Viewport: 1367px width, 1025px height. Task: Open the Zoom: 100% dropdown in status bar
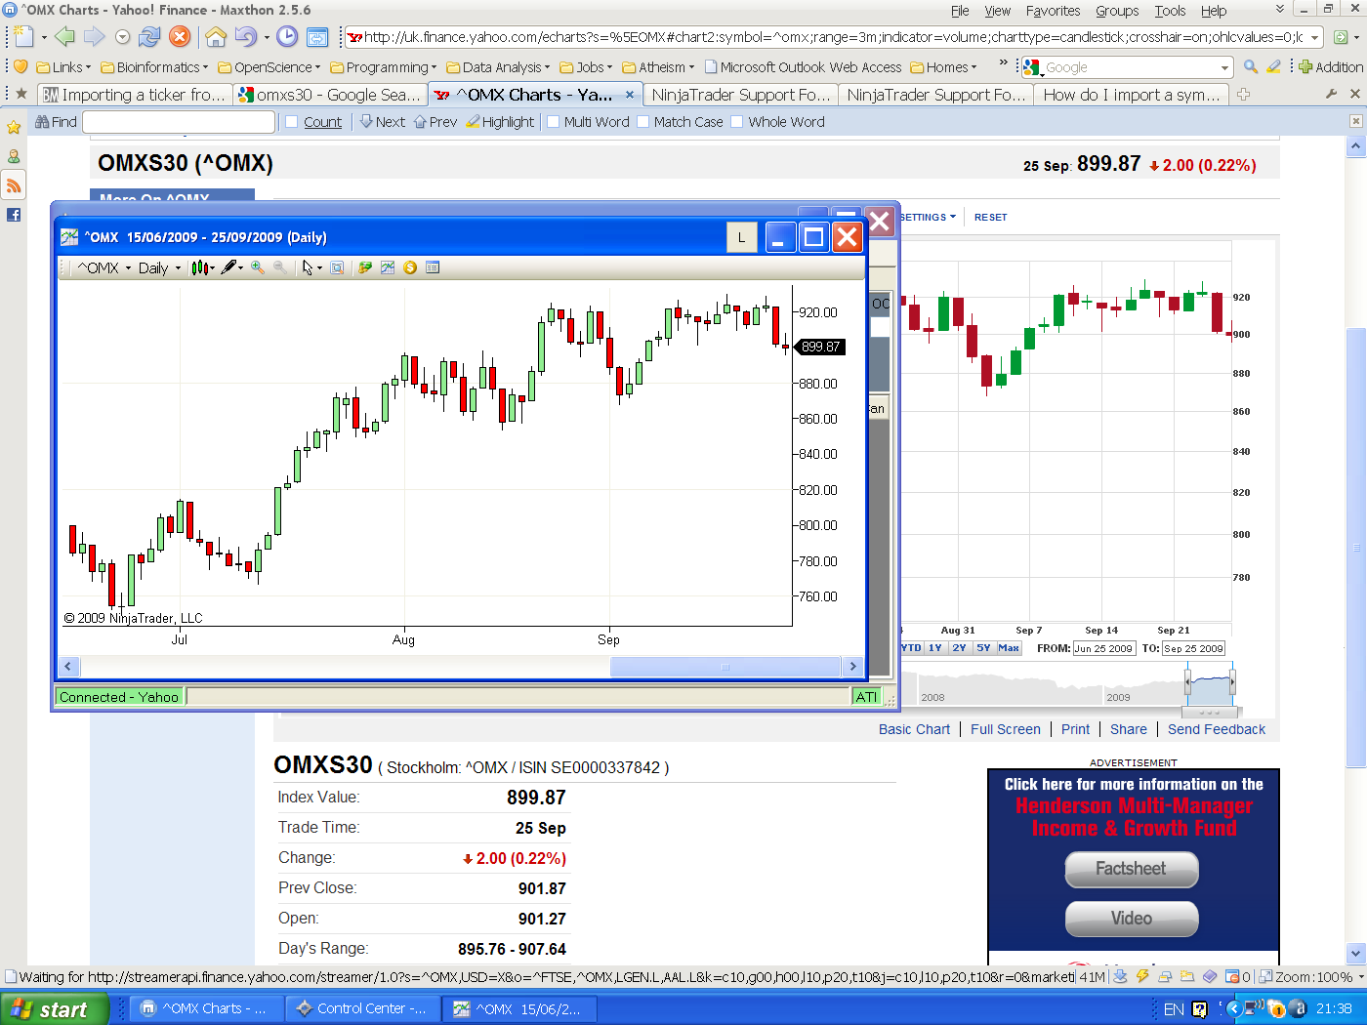click(1310, 976)
